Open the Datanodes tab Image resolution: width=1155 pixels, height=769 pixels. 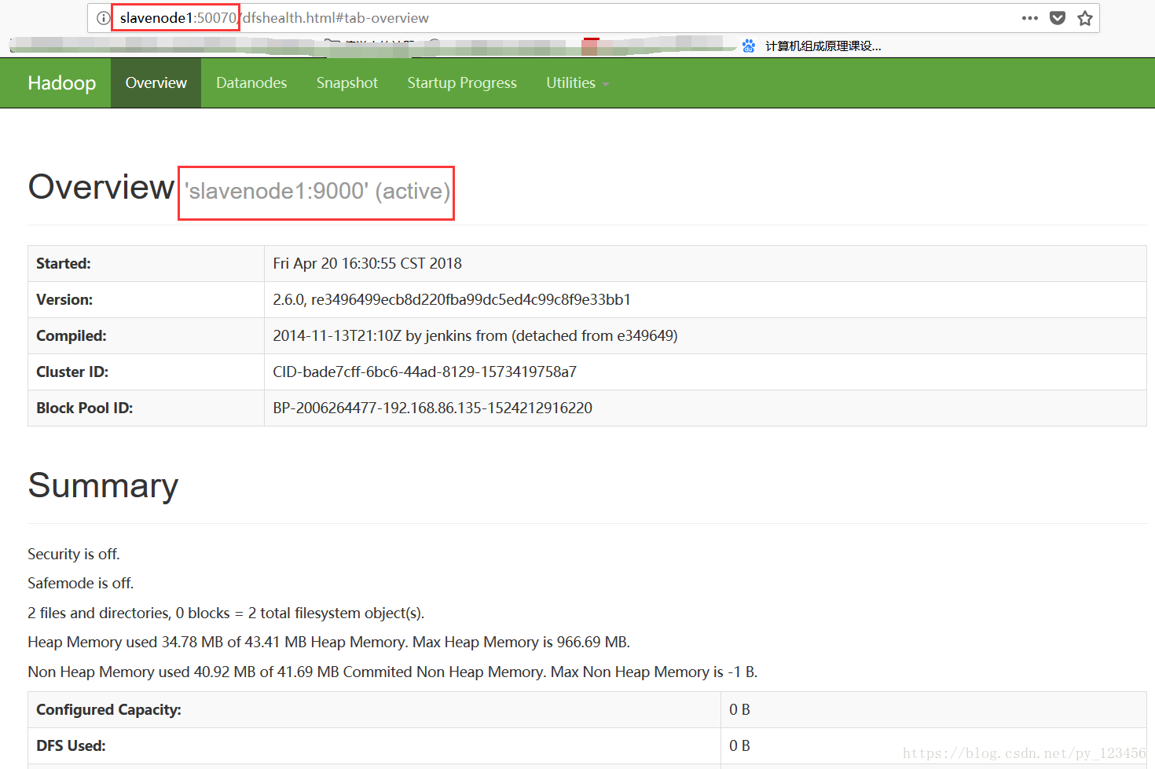tap(251, 82)
